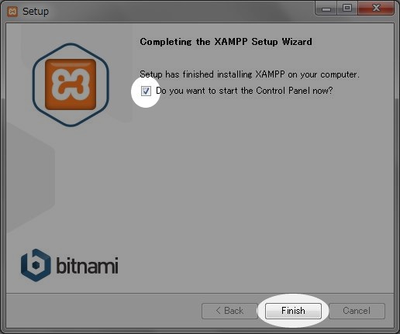This screenshot has width=400, height=334.
Task: Click the large orange XAMPP logo
Action: 71,84
